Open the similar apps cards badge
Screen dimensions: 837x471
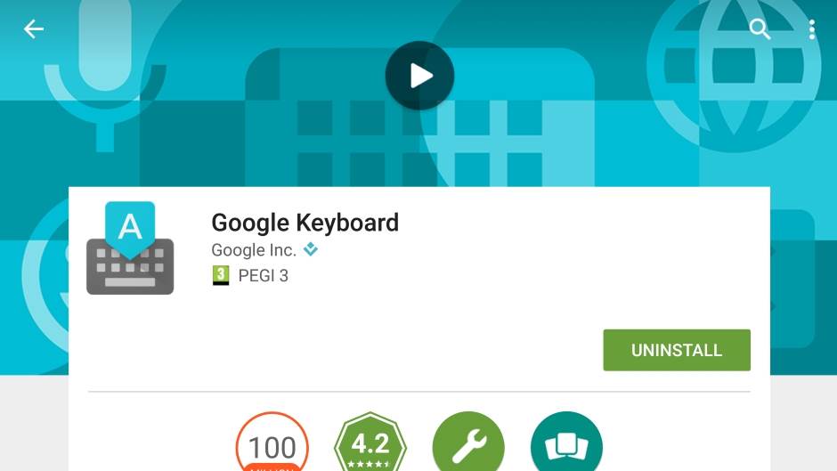(567, 443)
